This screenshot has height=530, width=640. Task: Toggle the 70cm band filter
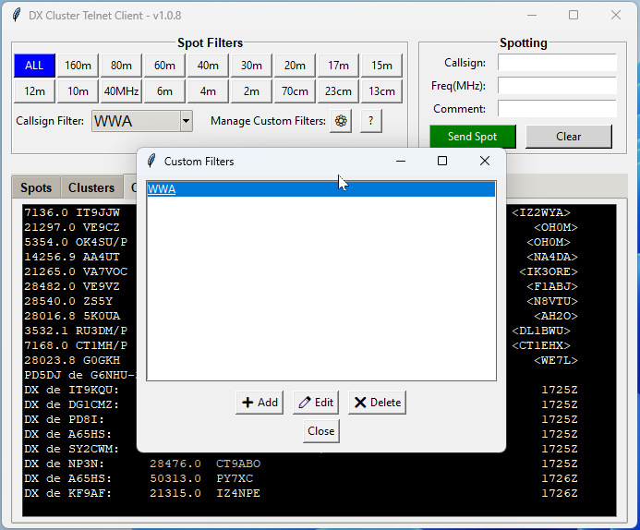coord(295,91)
